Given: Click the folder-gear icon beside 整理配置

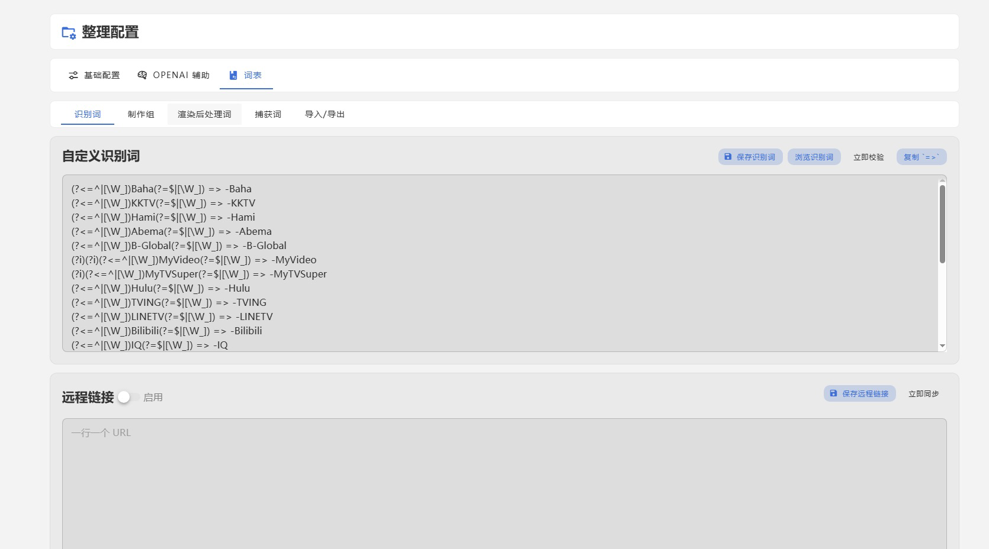Looking at the screenshot, I should [x=69, y=33].
